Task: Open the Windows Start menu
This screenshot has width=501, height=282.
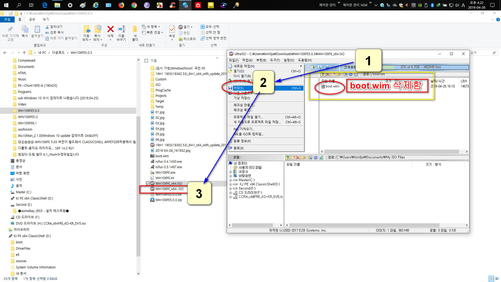Action: coord(6,5)
